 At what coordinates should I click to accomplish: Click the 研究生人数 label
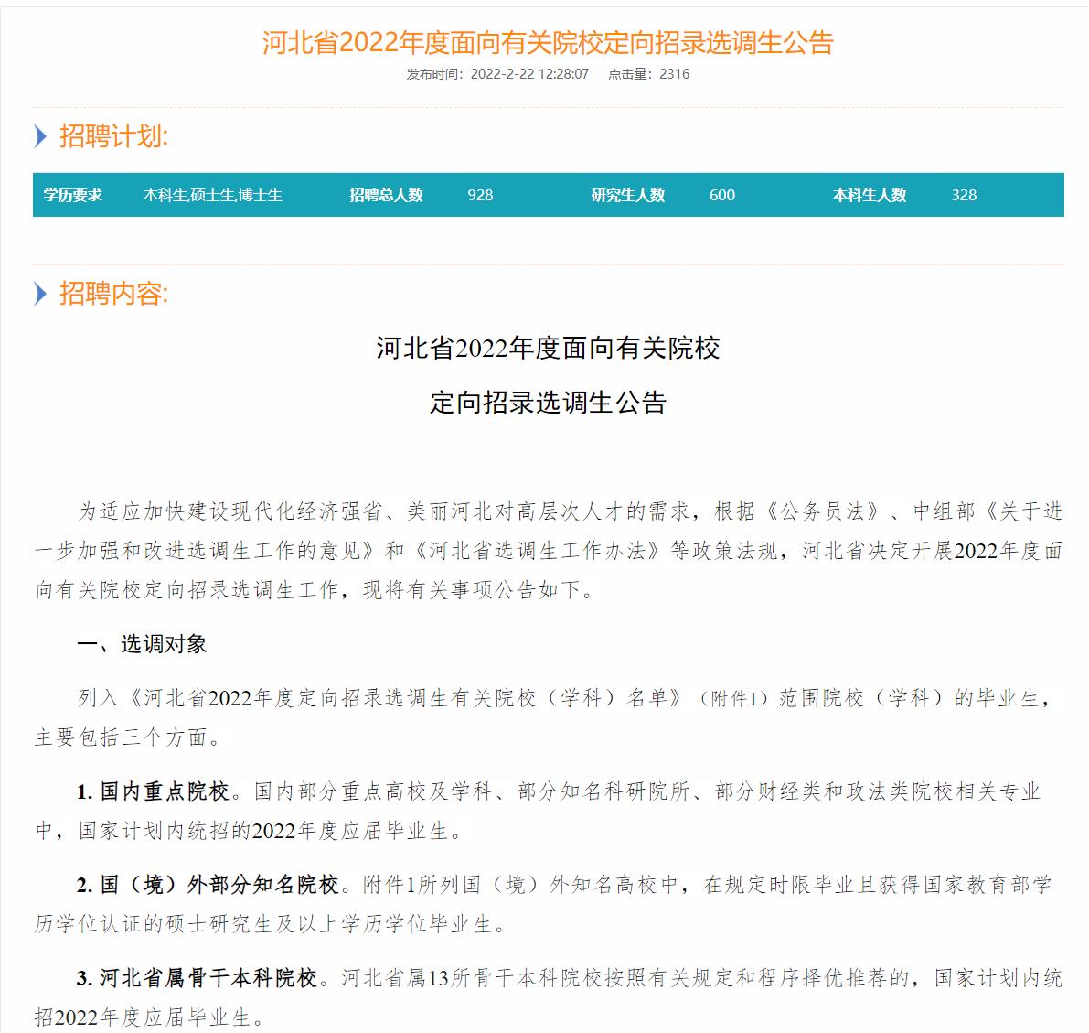click(x=627, y=195)
